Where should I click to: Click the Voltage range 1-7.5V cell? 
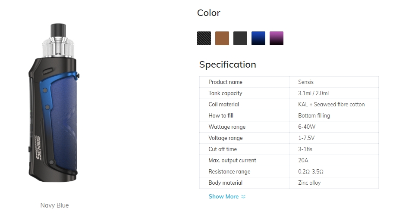[x=334, y=138]
